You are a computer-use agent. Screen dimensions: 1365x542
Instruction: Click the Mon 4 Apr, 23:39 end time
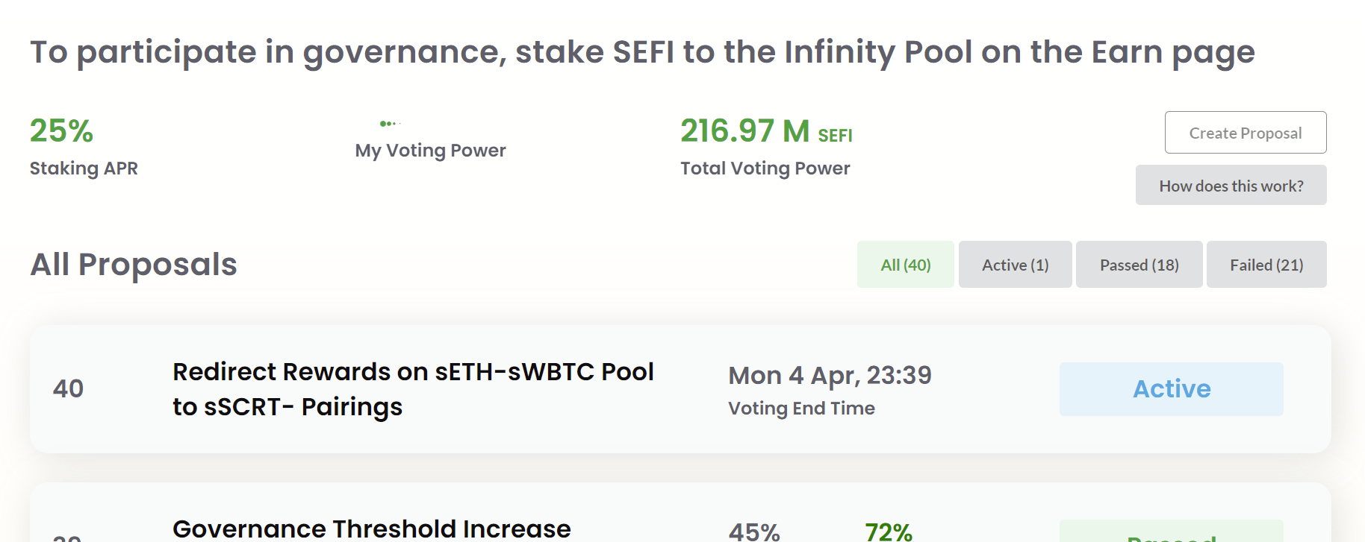click(x=830, y=375)
